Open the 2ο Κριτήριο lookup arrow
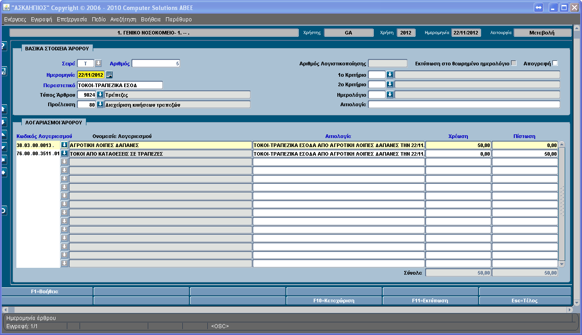 click(x=390, y=84)
